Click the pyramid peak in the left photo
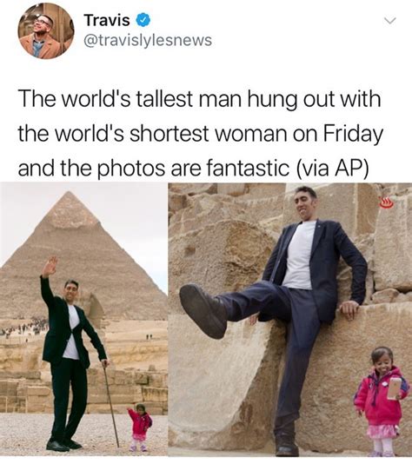Screen dimensions: 412x464 pyautogui.click(x=69, y=197)
